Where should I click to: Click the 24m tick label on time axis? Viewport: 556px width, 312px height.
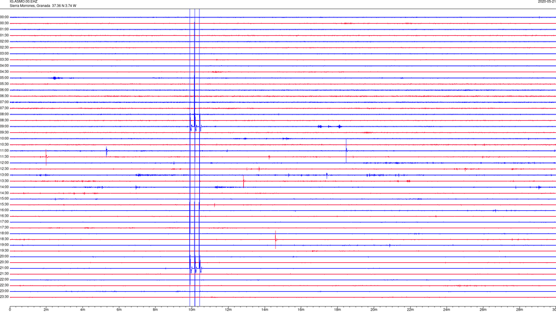(447, 310)
